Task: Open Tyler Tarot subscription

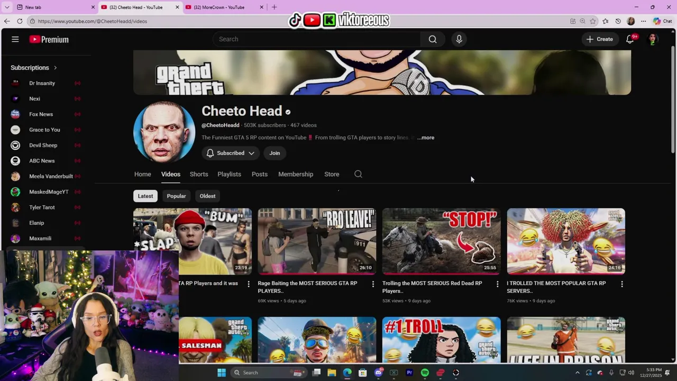Action: point(45,207)
